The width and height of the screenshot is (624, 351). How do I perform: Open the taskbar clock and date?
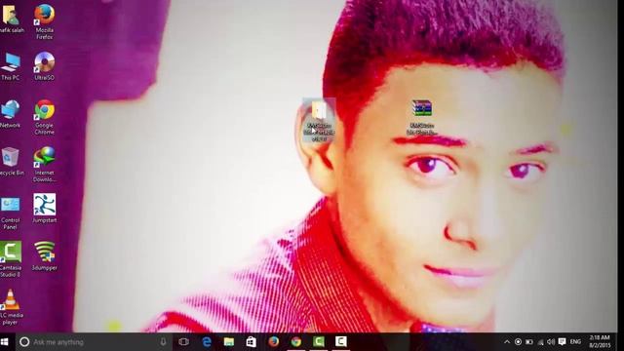coord(600,341)
